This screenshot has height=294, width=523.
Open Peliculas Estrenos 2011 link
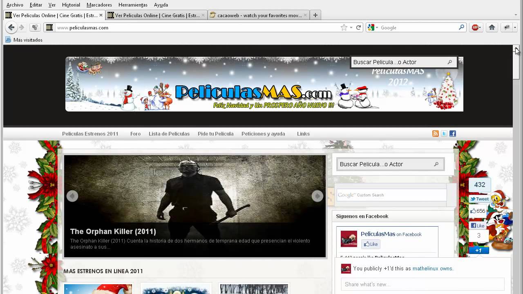[x=90, y=134]
